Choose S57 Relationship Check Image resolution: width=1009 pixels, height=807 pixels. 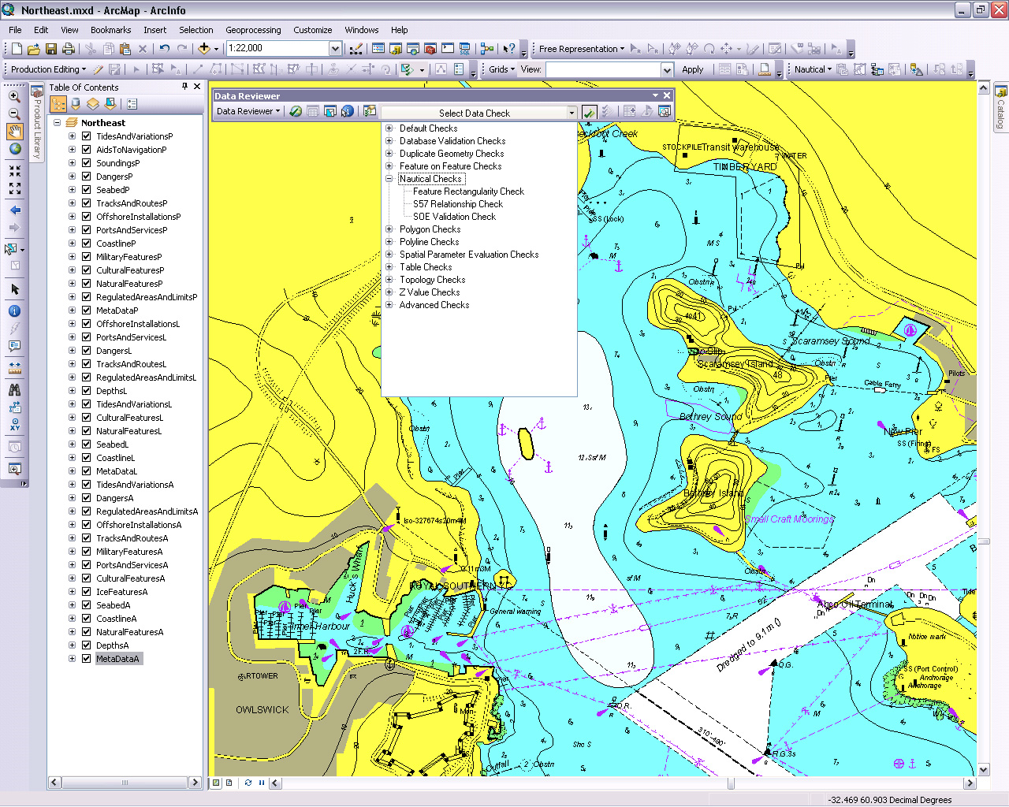coord(458,204)
